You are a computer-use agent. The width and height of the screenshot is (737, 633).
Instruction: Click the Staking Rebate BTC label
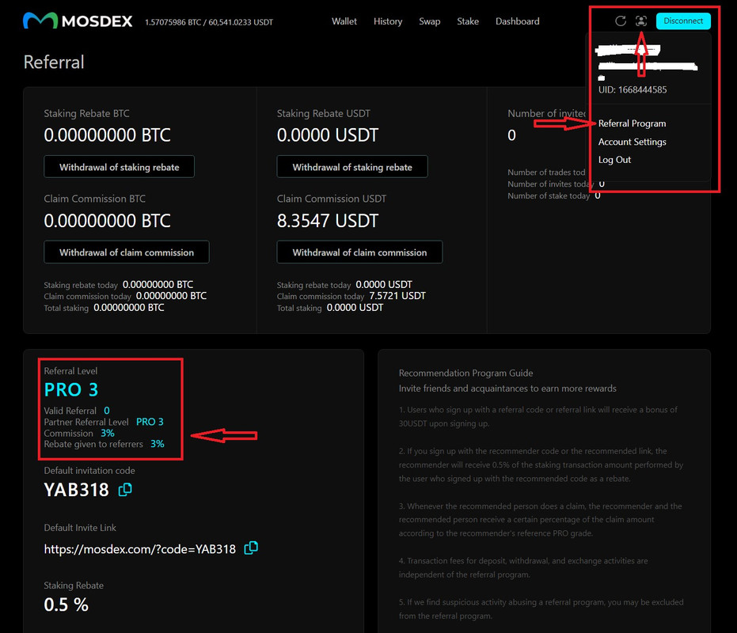[x=86, y=113]
